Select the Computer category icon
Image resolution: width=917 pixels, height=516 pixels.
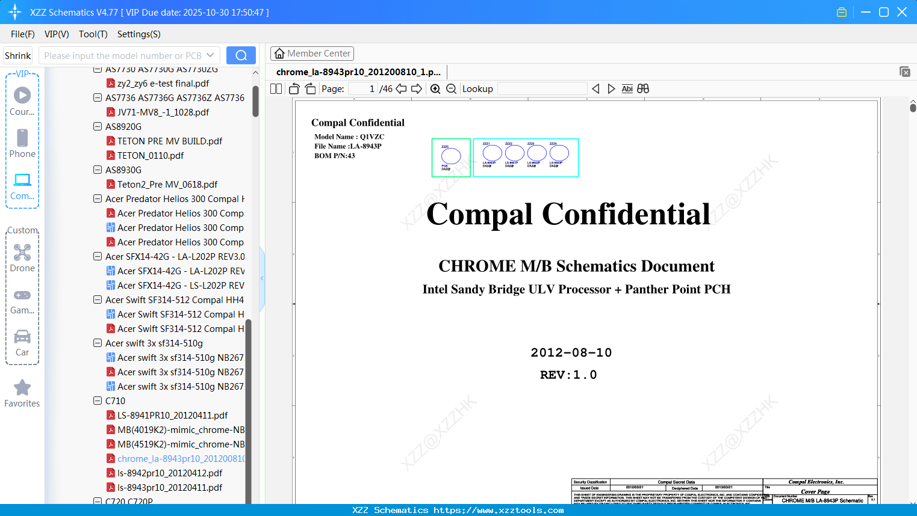pos(22,180)
